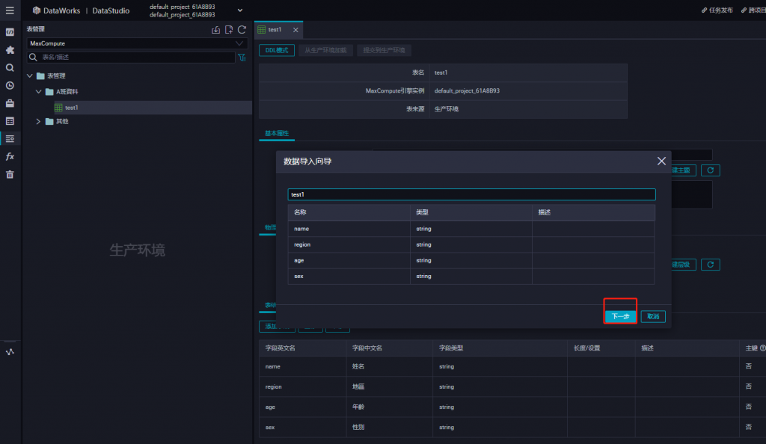Click the 取消 button in wizard
The image size is (766, 444).
653,317
